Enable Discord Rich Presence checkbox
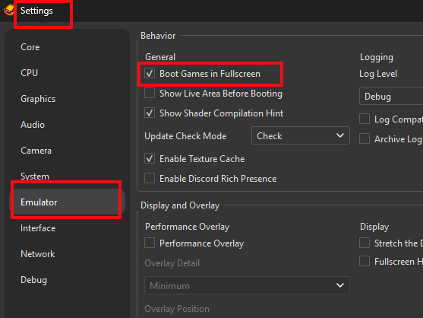This screenshot has height=318, width=423. (x=150, y=178)
